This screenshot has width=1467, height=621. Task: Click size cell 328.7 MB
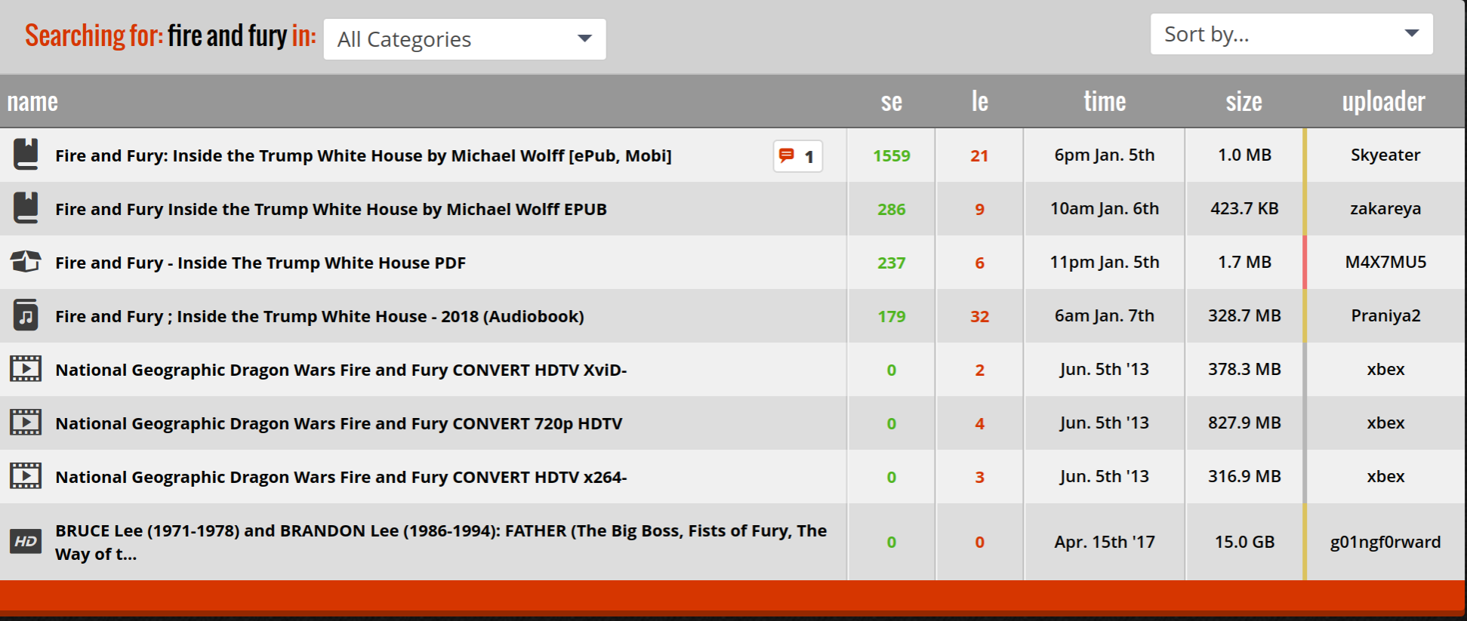[x=1244, y=315]
